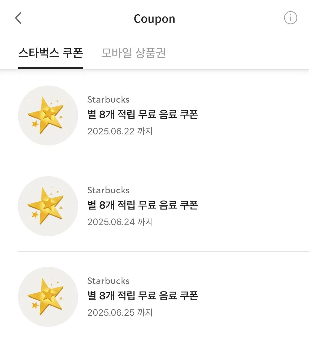Viewport: 309px width, 338px height.
Task: Click the 2025.06.24 까지 expiry date
Action: pos(120,222)
